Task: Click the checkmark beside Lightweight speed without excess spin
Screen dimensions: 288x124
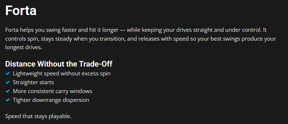Action: [x=8, y=73]
